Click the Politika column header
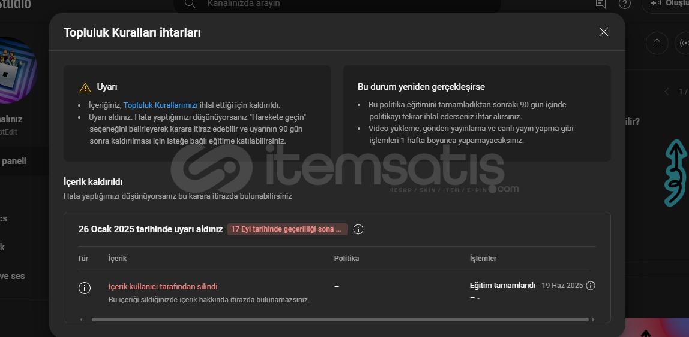The width and height of the screenshot is (689, 337). click(346, 259)
